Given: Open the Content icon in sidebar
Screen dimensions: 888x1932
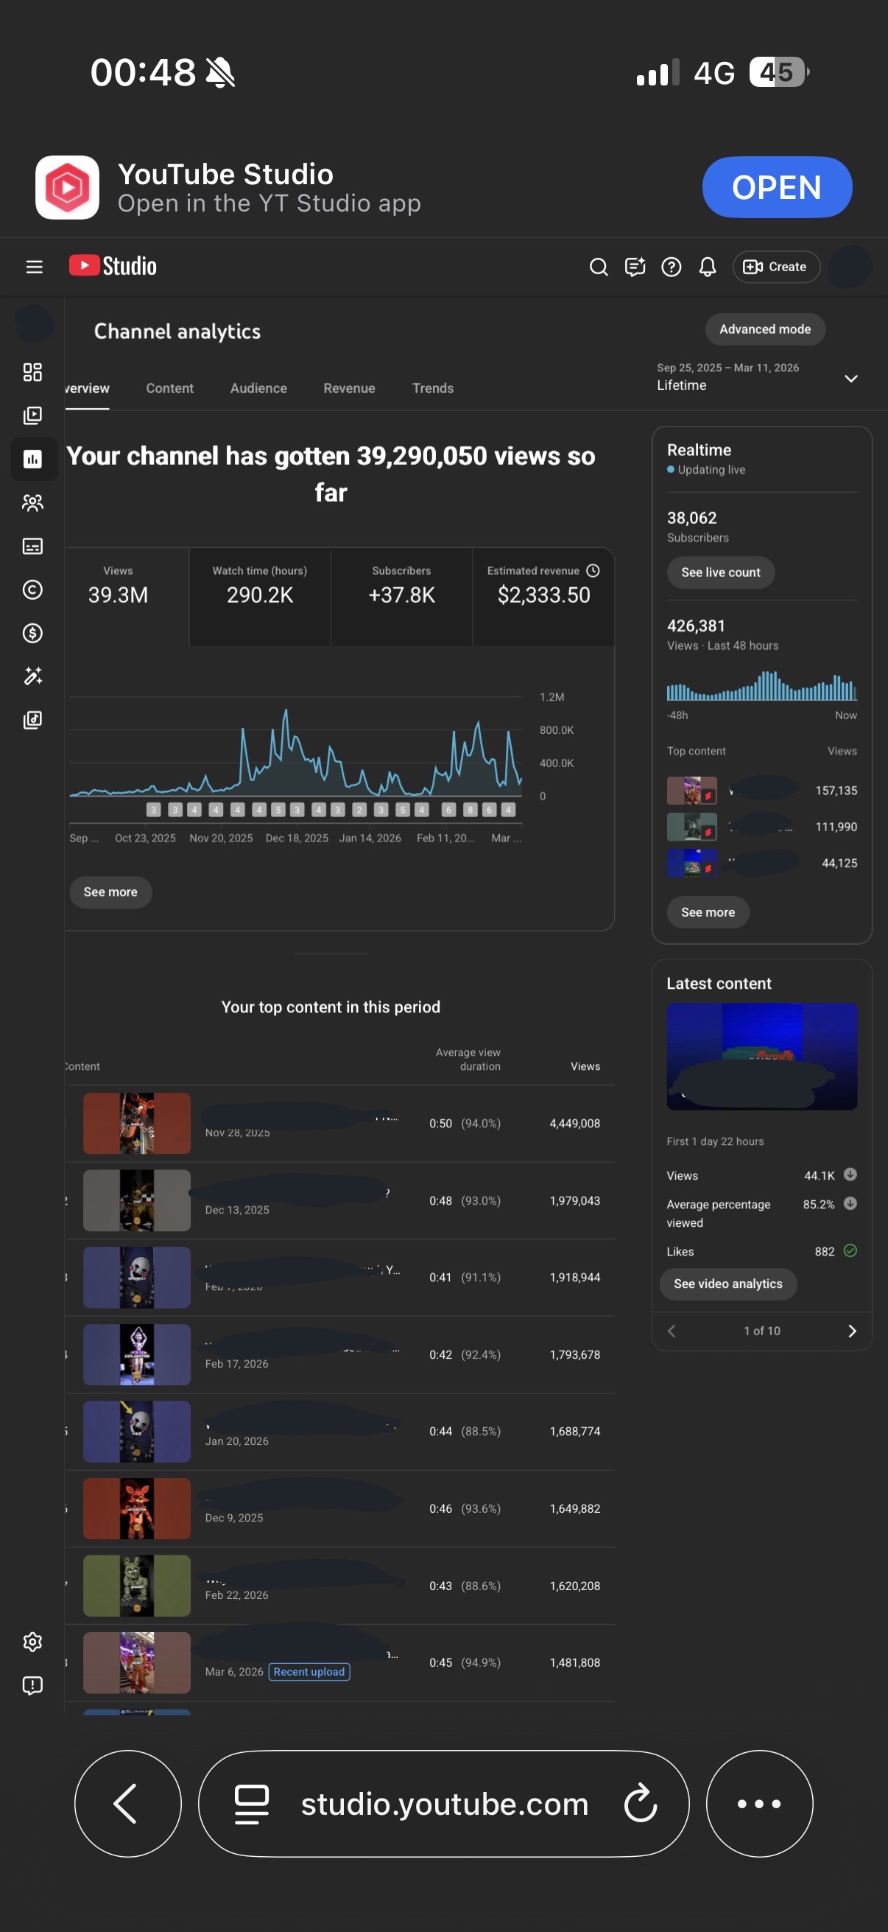Looking at the screenshot, I should click(x=32, y=416).
